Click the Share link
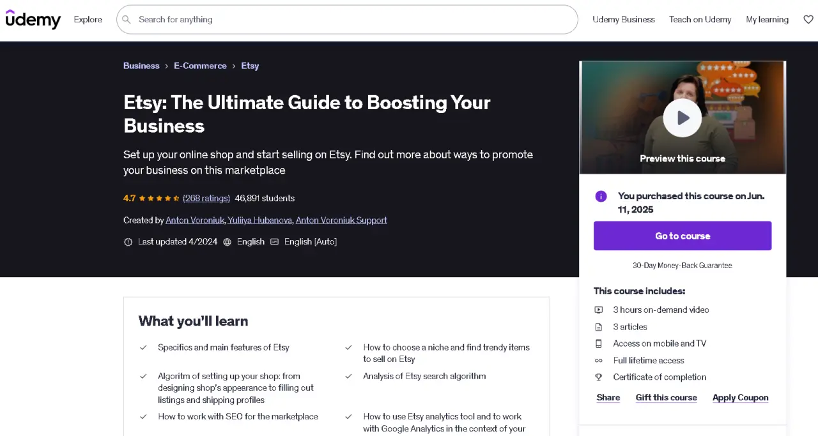818x436 pixels. coord(608,398)
